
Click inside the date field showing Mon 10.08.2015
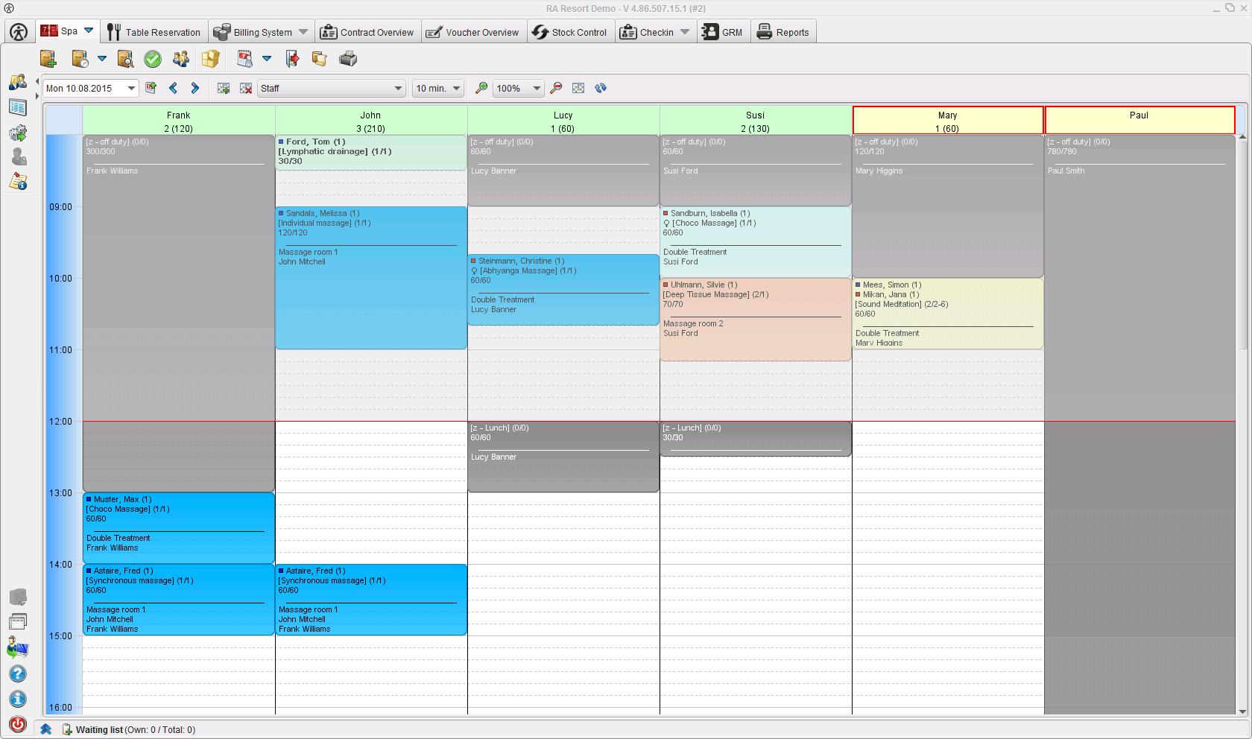(83, 88)
